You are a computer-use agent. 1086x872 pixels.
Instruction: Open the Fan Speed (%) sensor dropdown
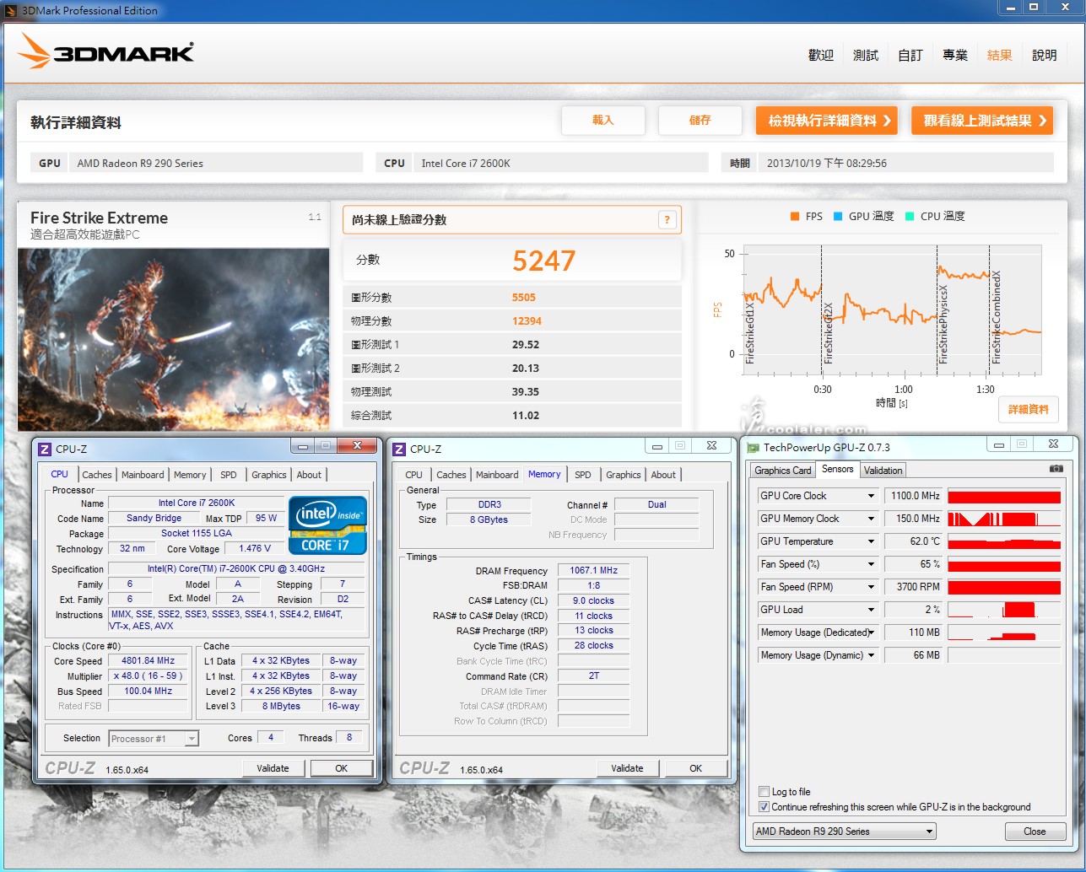pos(871,564)
